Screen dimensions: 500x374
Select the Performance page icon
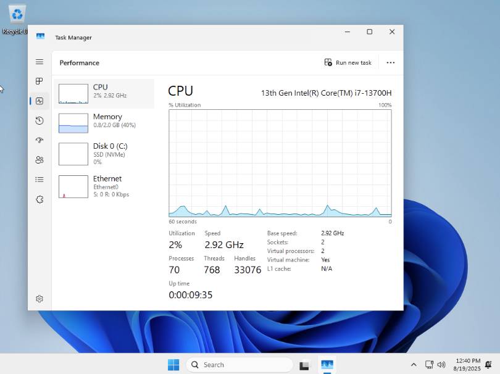[40, 101]
